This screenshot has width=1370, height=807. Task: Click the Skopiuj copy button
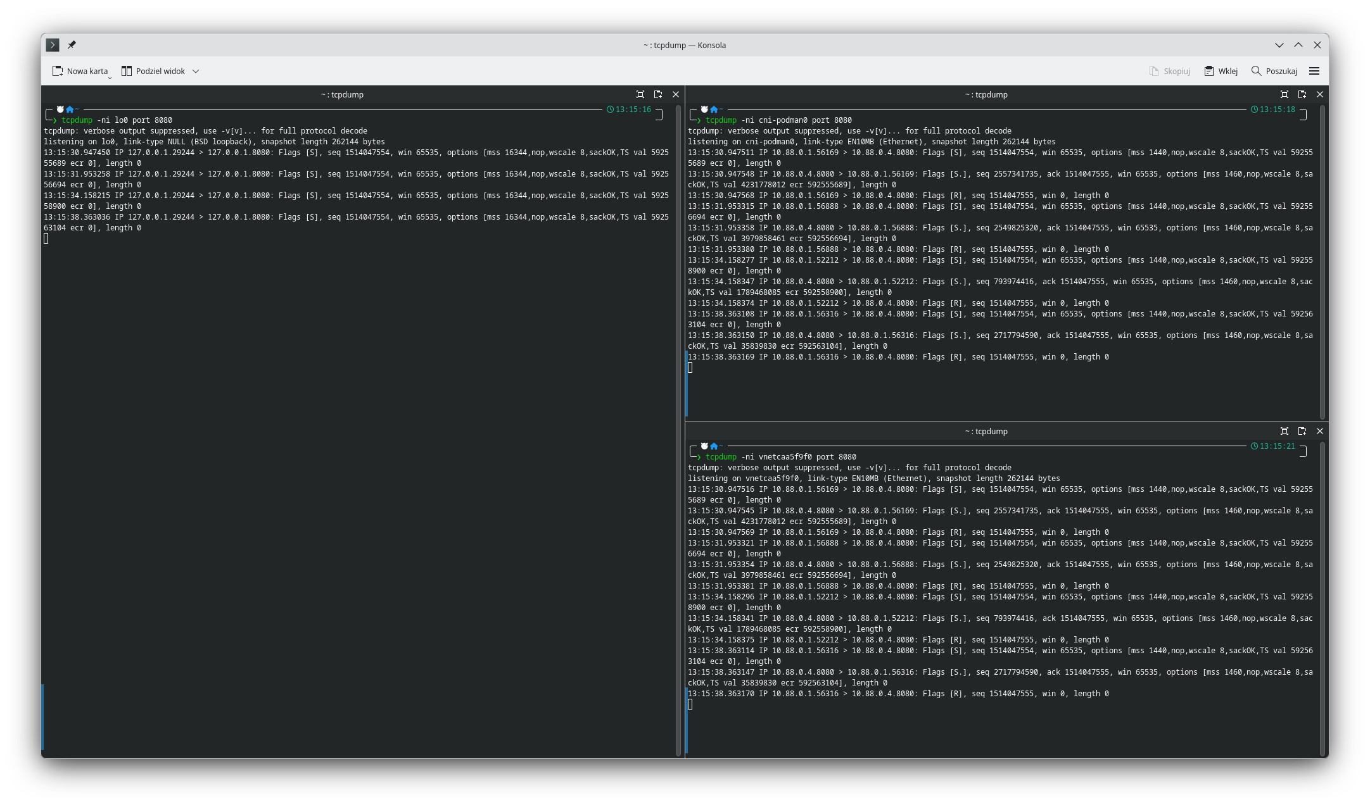pyautogui.click(x=1169, y=71)
